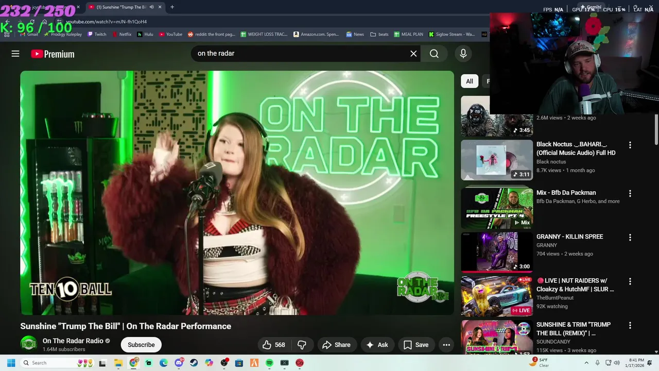
Task: Close the Sunshine video browser tab
Action: 160,7
